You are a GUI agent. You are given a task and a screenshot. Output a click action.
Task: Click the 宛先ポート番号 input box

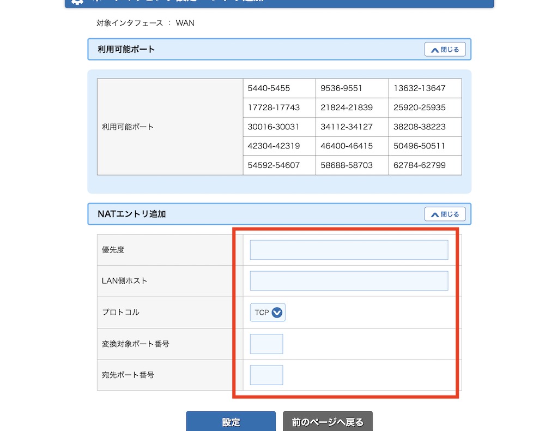267,375
